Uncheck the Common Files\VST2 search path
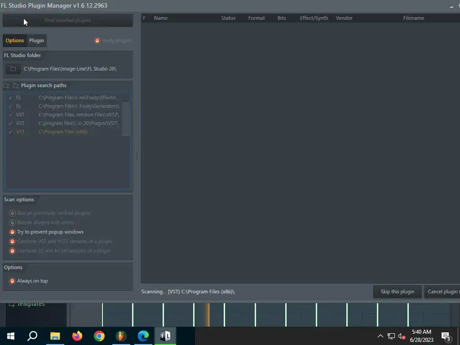460x345 pixels. click(x=11, y=115)
